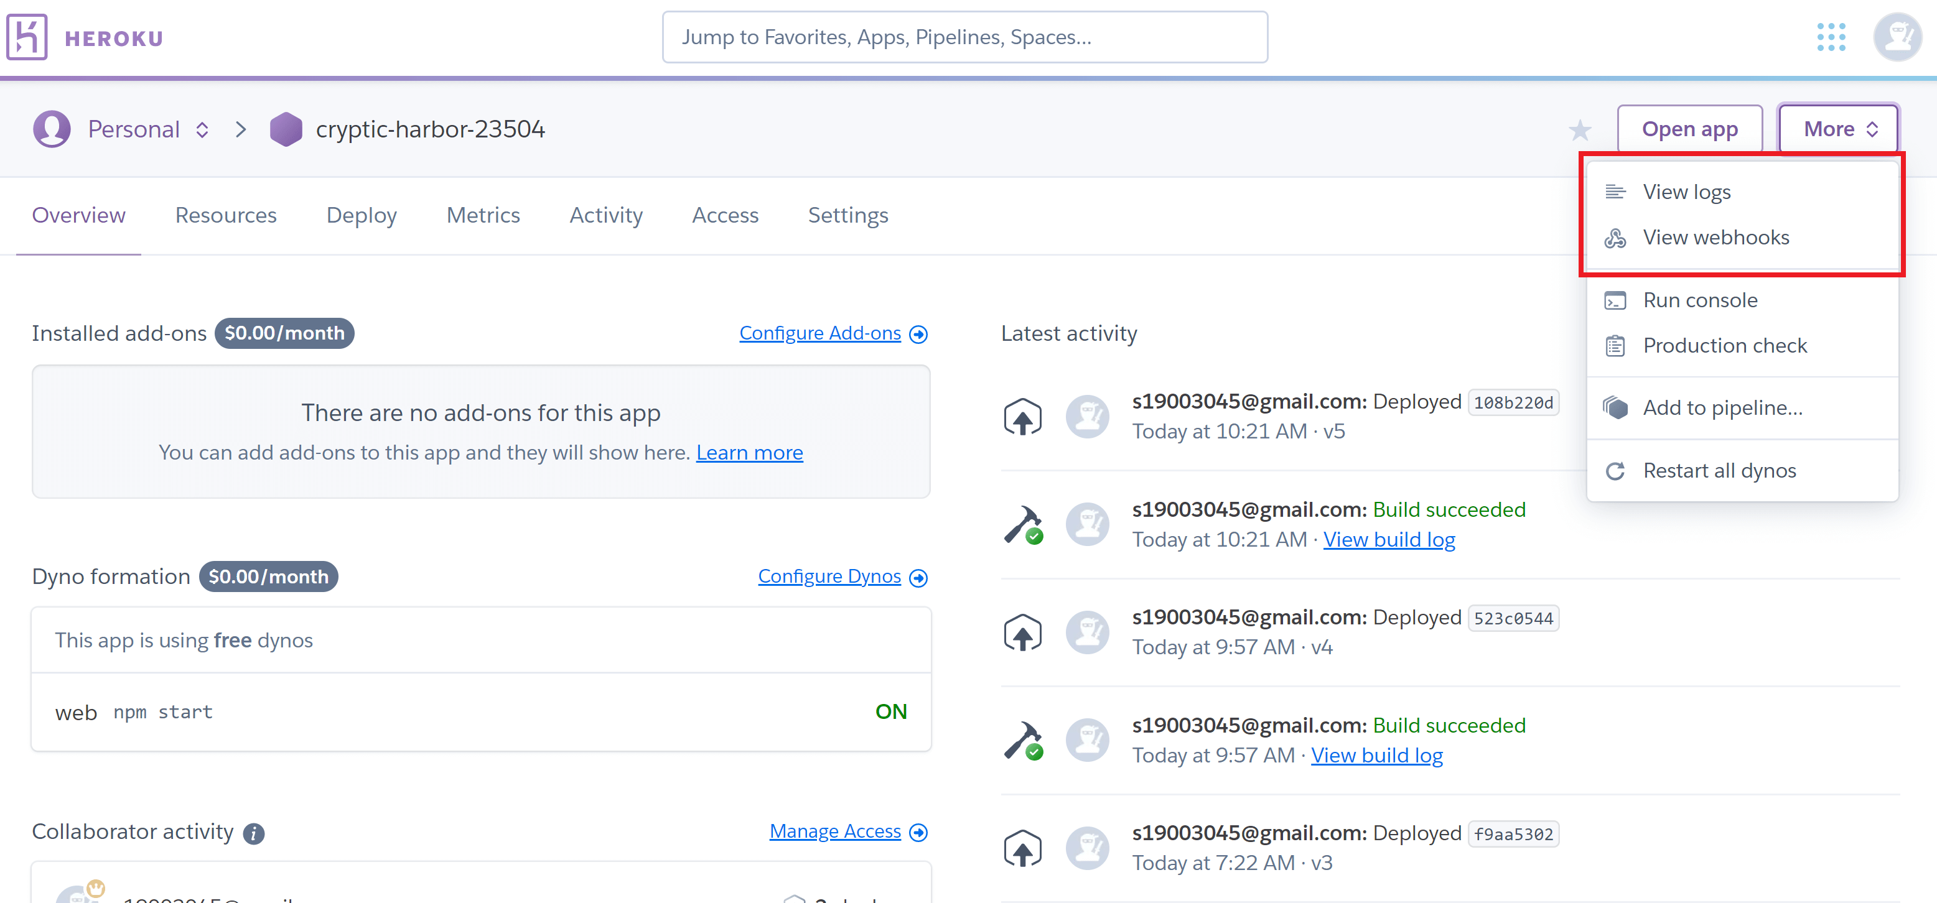The height and width of the screenshot is (903, 1937).
Task: Click commit hash 523c0544
Action: tap(1513, 618)
